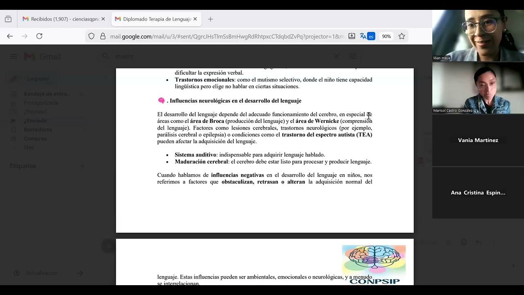Click the Gmail search magnifier icon
Screen dimensions: 524x295
pos(106,56)
